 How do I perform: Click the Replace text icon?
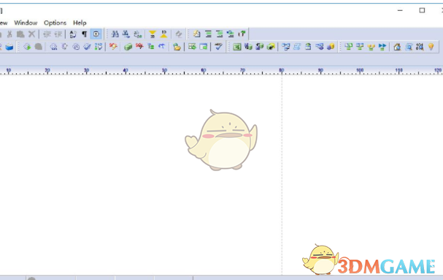(138, 34)
